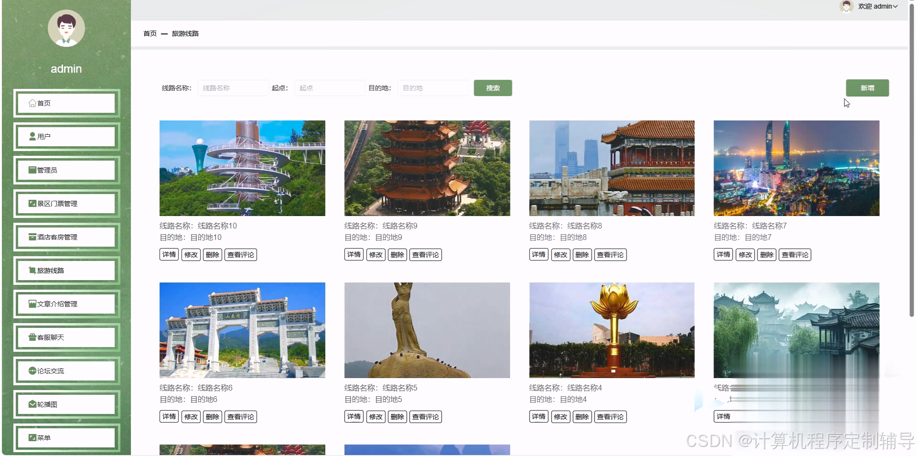Open the 用户 sidebar menu

click(x=66, y=137)
